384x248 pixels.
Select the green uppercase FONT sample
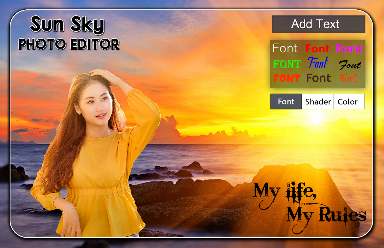pos(287,64)
